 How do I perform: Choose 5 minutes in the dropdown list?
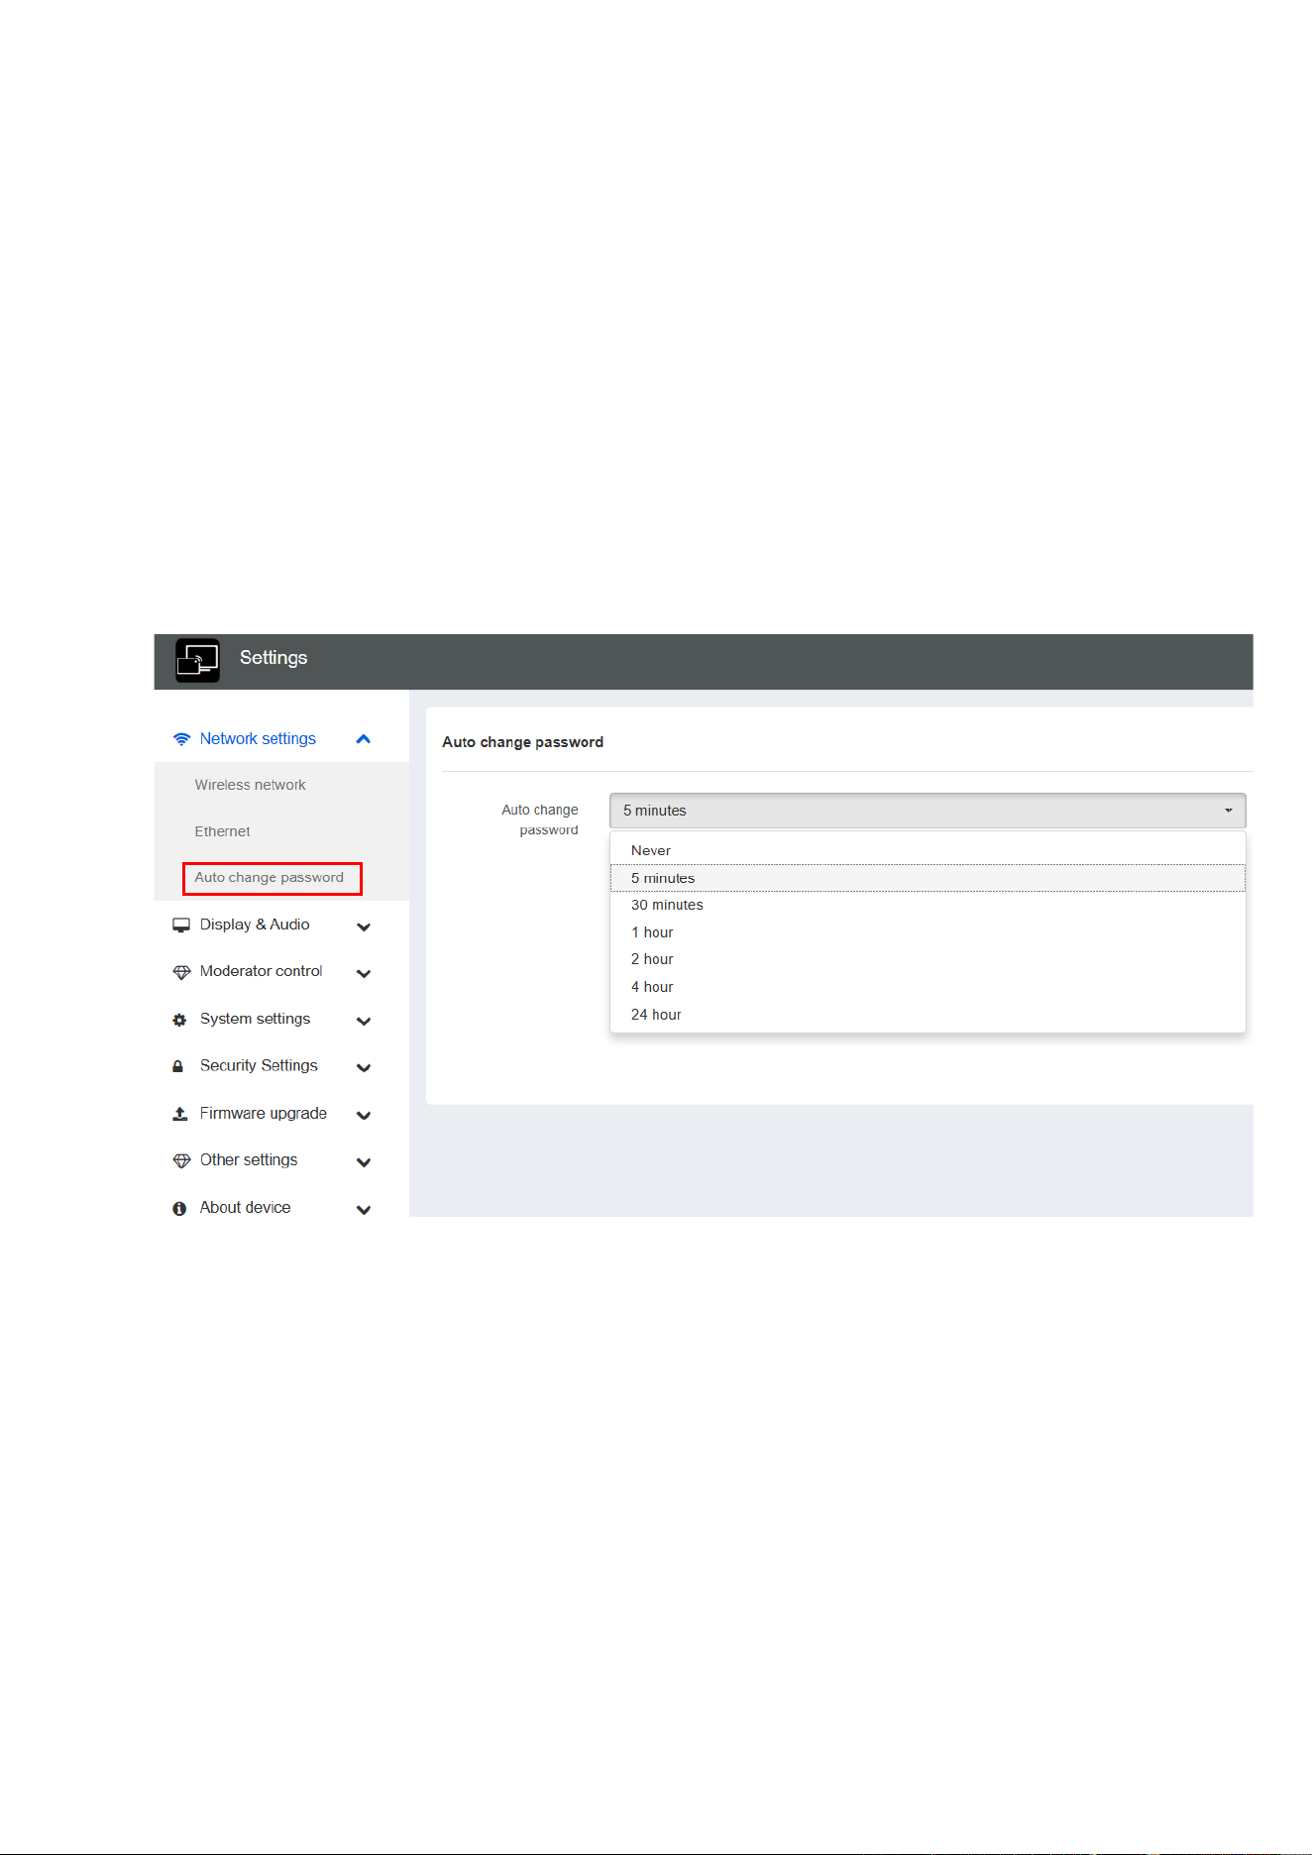928,878
